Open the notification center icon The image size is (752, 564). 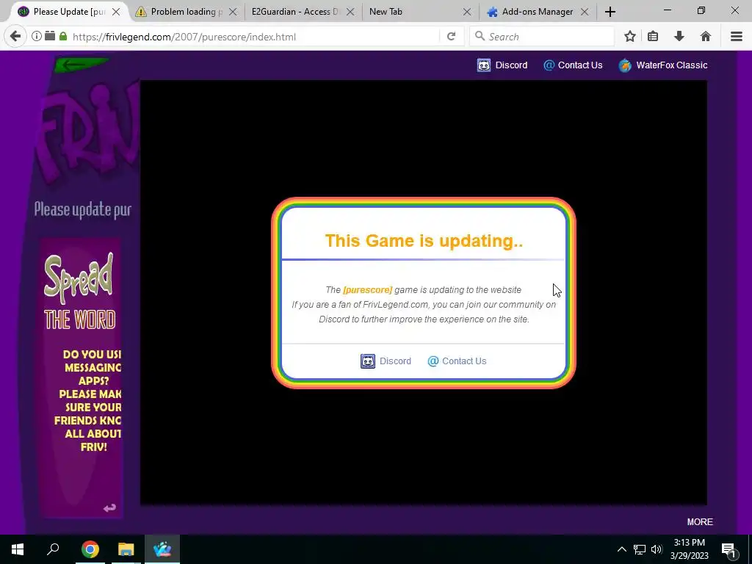pos(728,549)
